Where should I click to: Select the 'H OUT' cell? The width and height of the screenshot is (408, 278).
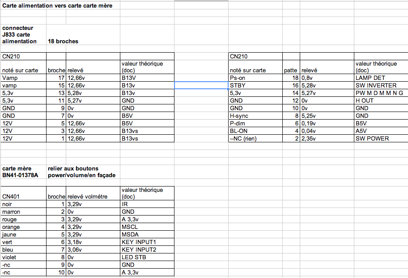pyautogui.click(x=381, y=100)
